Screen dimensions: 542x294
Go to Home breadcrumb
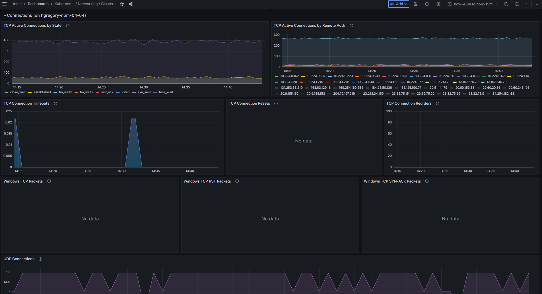pos(17,4)
